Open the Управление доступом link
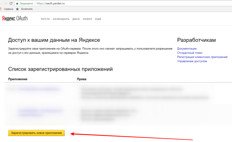Image resolution: width=232 pixels, height=142 pixels. [192, 61]
